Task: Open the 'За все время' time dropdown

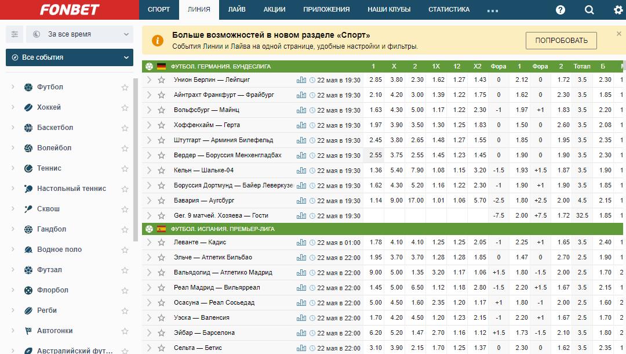Action: point(80,34)
